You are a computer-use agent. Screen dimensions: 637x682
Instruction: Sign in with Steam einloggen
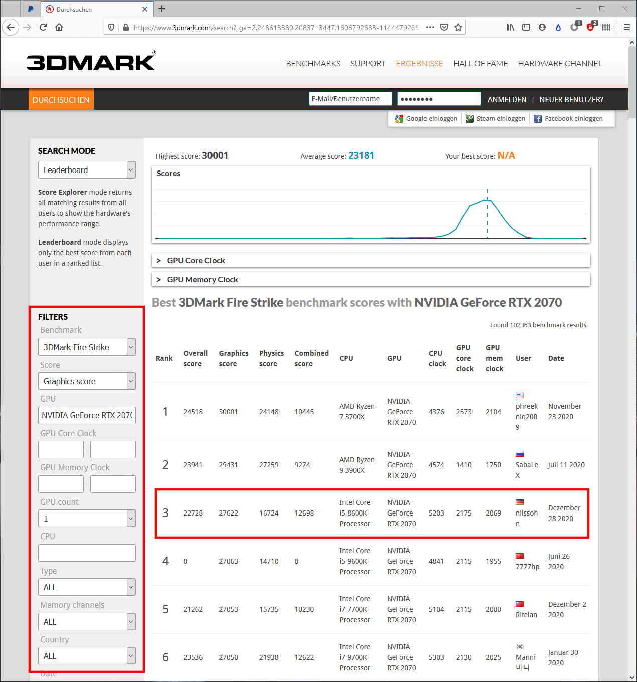[501, 119]
